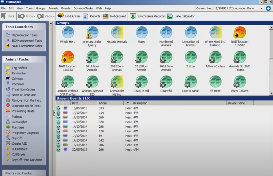Select the unsent event for animal 333
273x176 pixels.
point(164,108)
